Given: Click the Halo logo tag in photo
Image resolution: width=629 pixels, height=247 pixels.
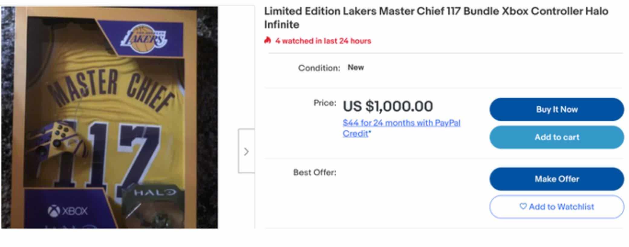Looking at the screenshot, I should click(x=155, y=192).
